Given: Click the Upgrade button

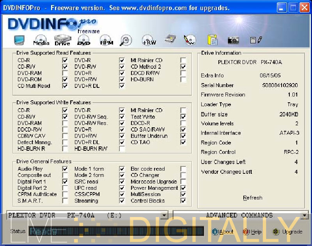Looking at the screenshot, I should click(x=287, y=232).
